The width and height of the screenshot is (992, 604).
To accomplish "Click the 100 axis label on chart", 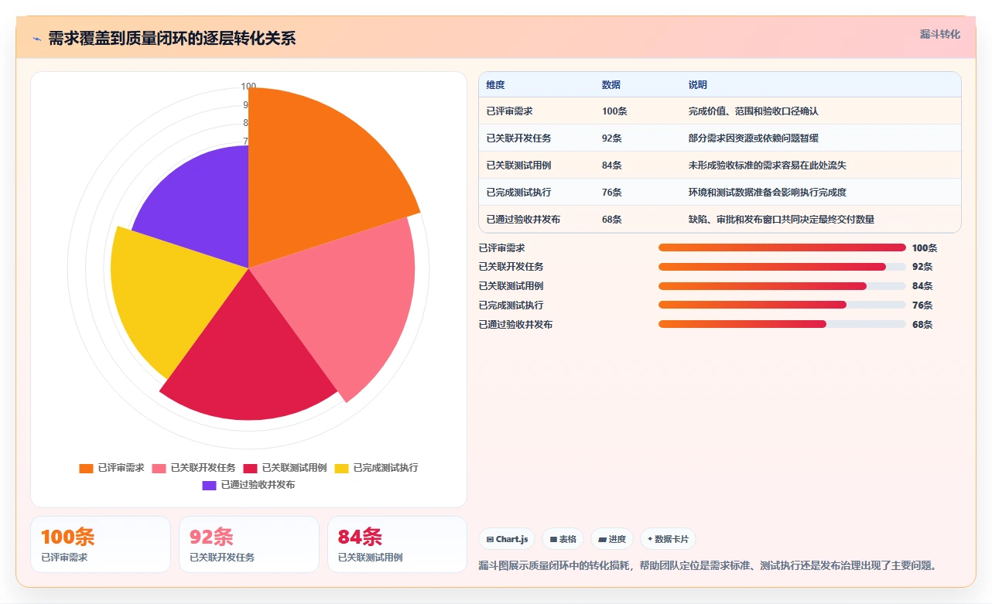I will pos(248,87).
